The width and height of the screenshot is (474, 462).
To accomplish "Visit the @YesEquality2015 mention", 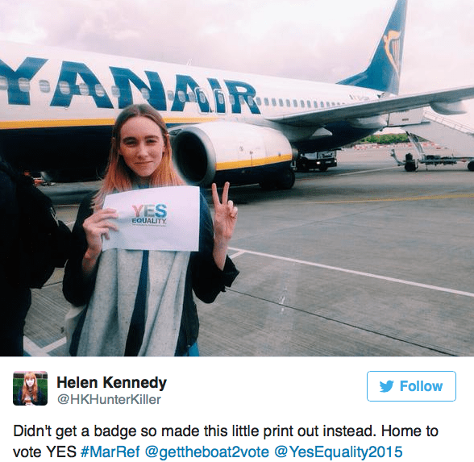I will [339, 452].
